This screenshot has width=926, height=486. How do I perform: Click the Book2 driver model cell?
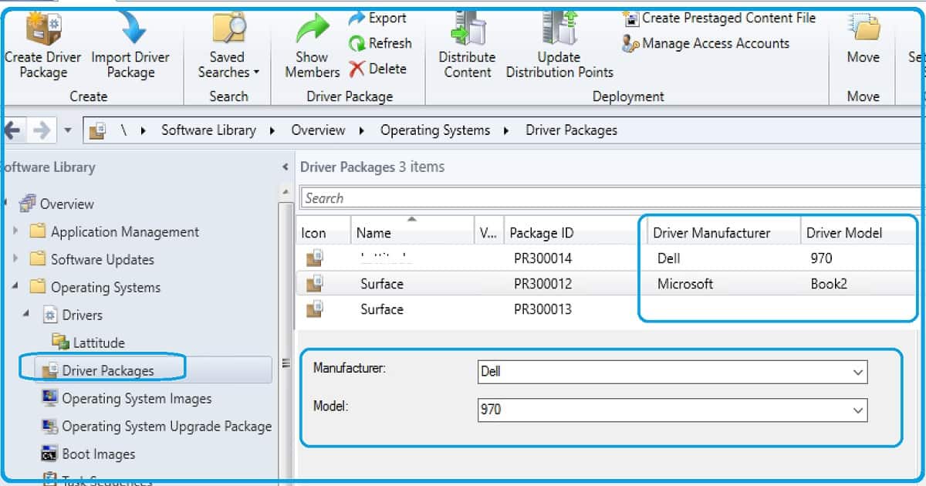click(829, 284)
